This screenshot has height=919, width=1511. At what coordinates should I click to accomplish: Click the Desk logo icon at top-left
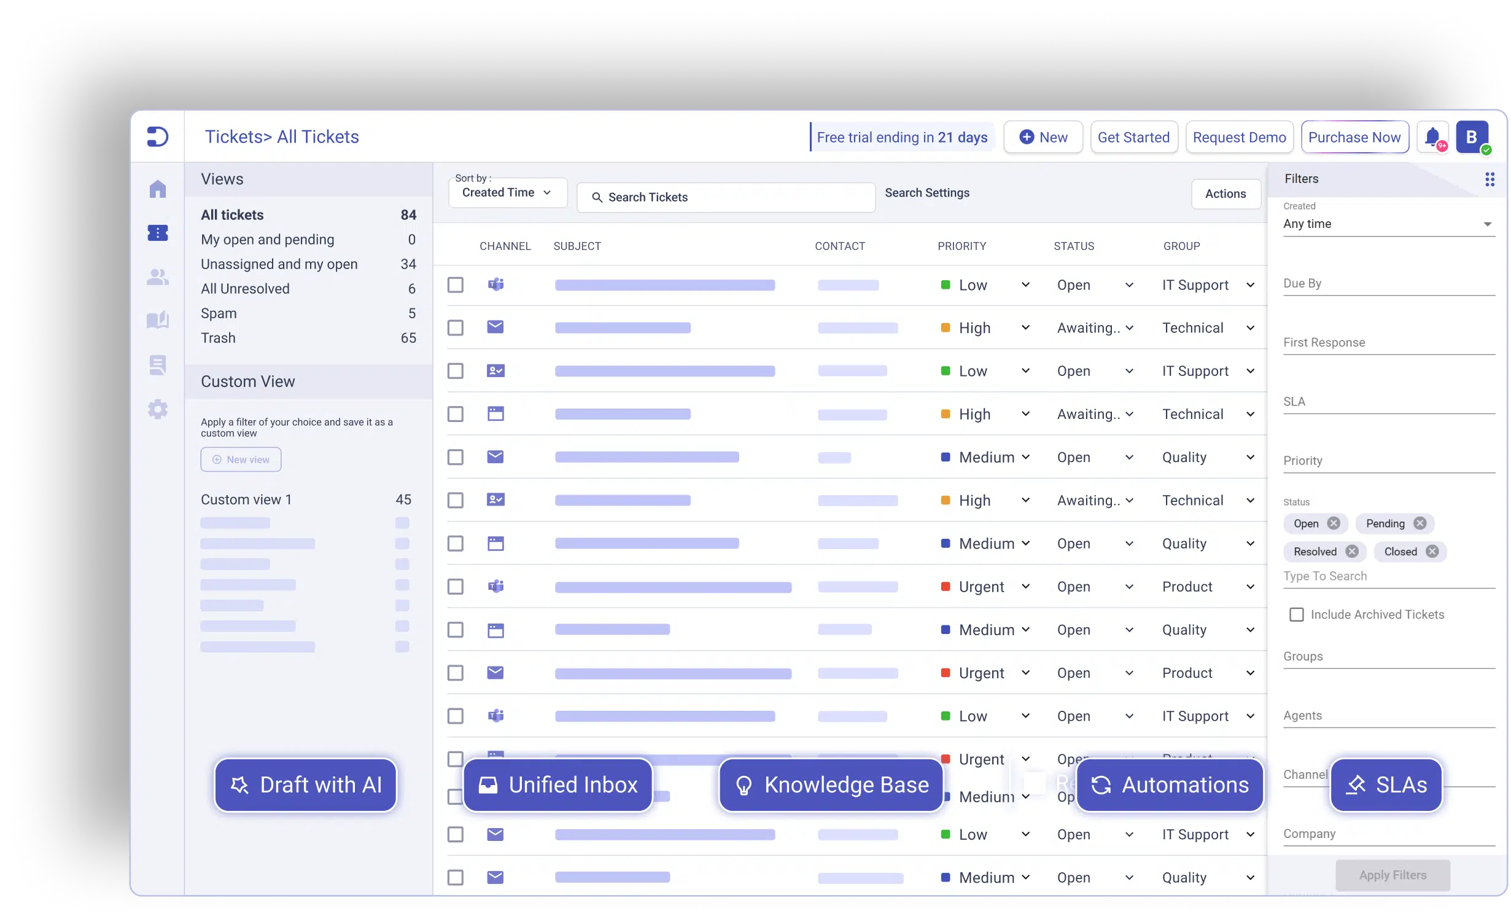(x=158, y=136)
